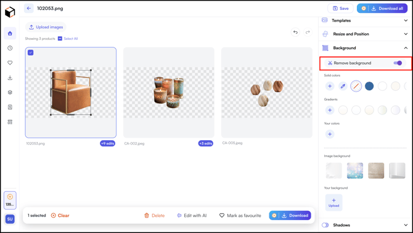The height and width of the screenshot is (233, 413).
Task: Expand the Templates section chevron
Action: pos(406,20)
